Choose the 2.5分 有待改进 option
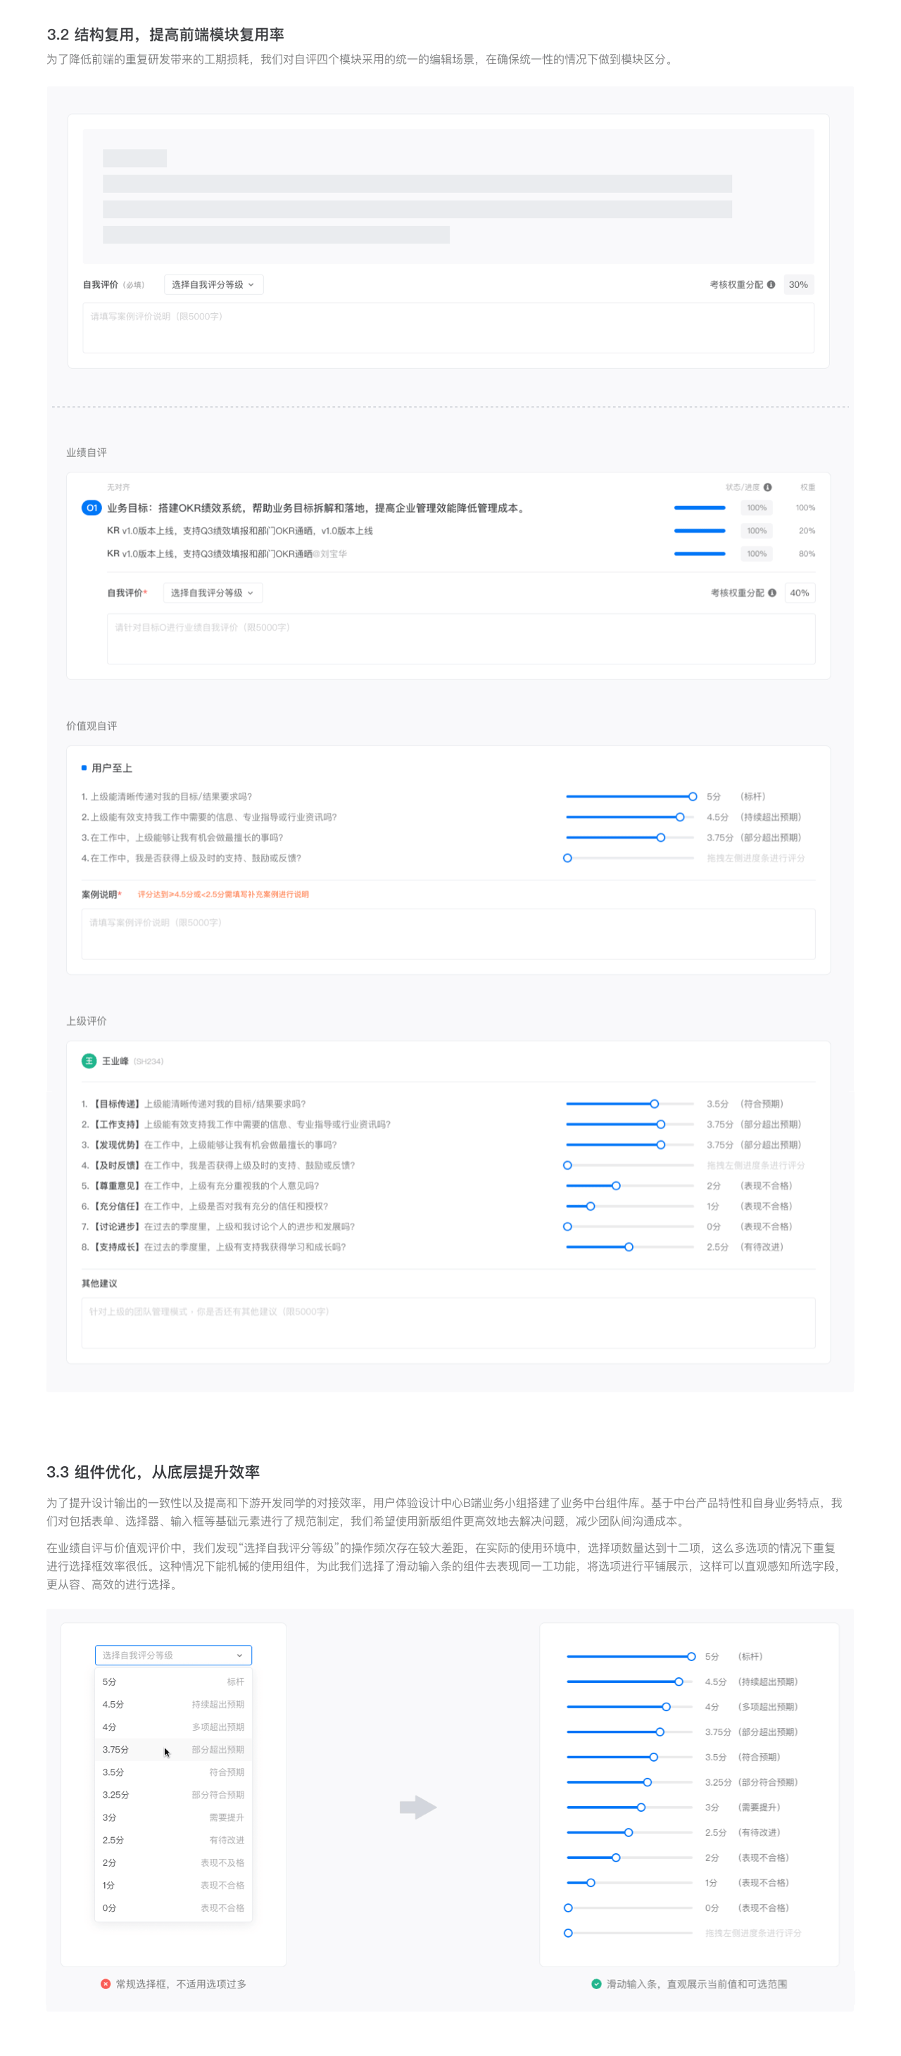Viewport: 901px width, 2056px height. [x=173, y=1841]
